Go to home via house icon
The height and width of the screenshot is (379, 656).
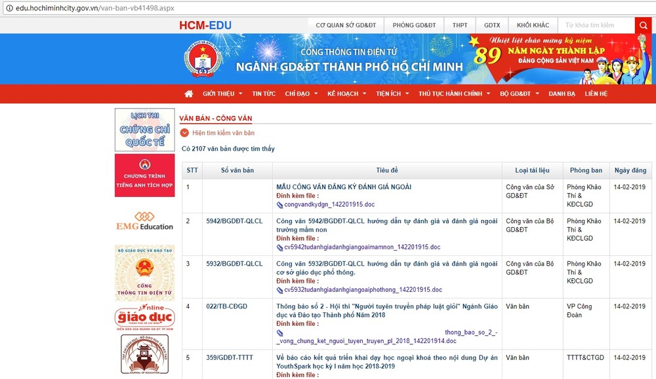pos(189,94)
